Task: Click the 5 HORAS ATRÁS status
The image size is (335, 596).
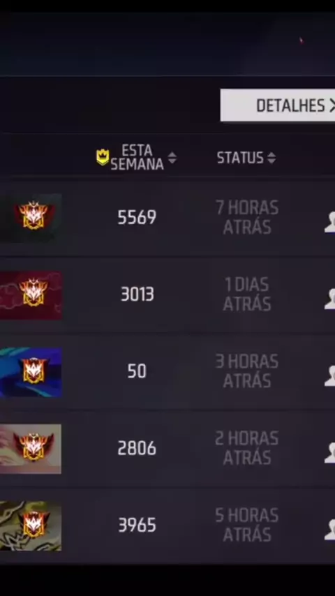Action: [x=247, y=525]
